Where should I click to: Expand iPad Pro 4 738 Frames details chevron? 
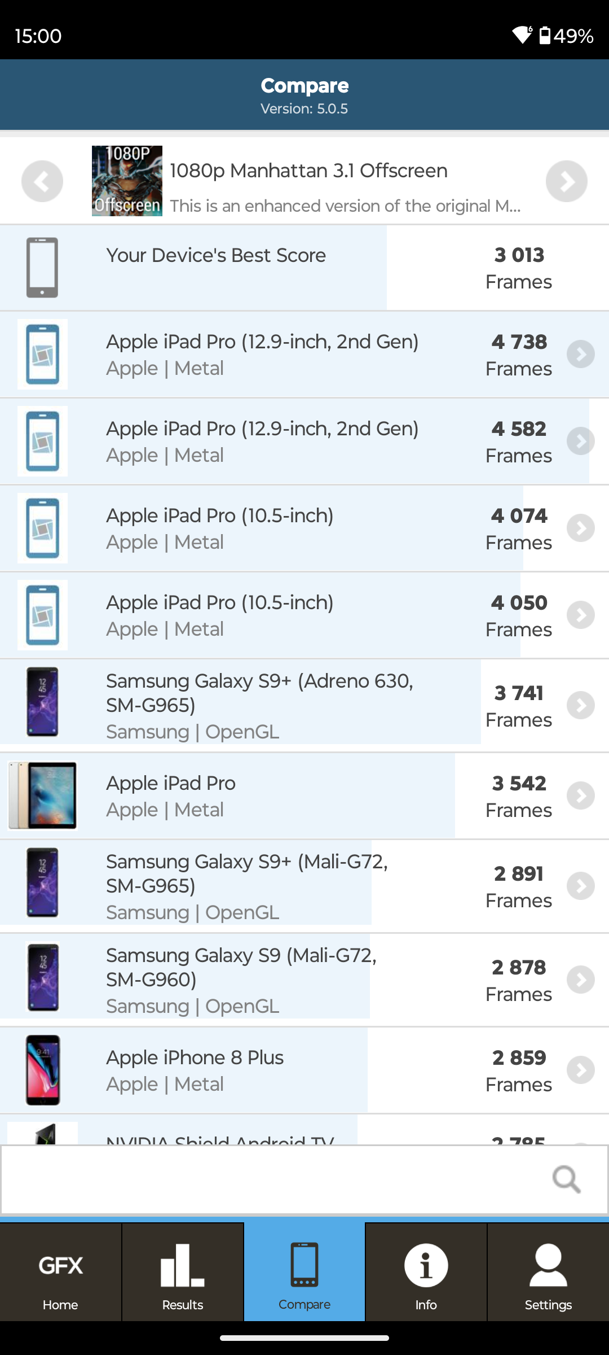[x=581, y=355]
